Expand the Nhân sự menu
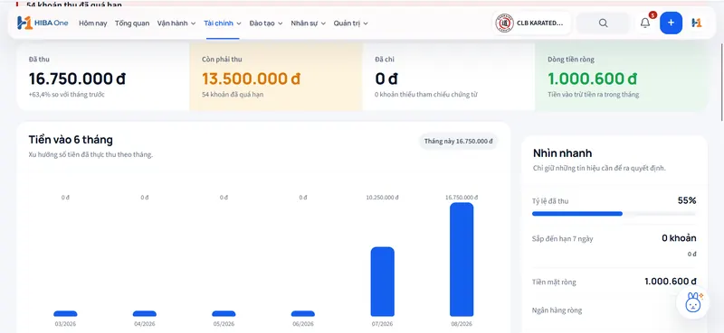Image resolution: width=724 pixels, height=333 pixels. pyautogui.click(x=309, y=23)
